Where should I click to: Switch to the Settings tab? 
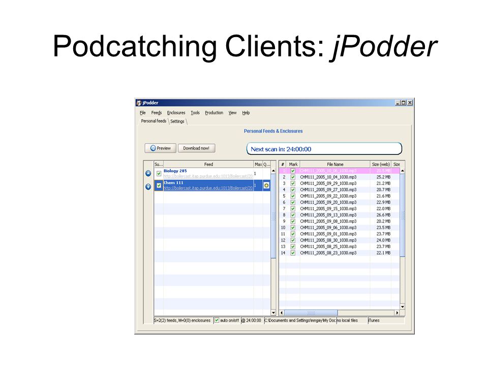tap(177, 121)
